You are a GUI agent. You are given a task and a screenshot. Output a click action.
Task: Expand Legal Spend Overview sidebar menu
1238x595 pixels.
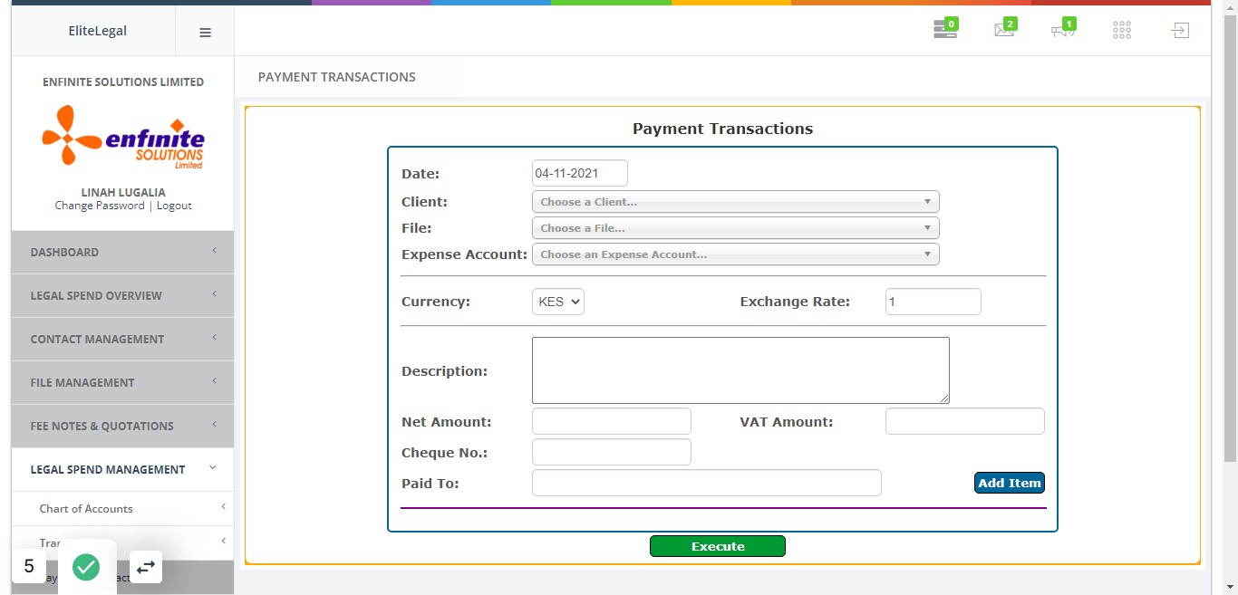click(x=122, y=295)
